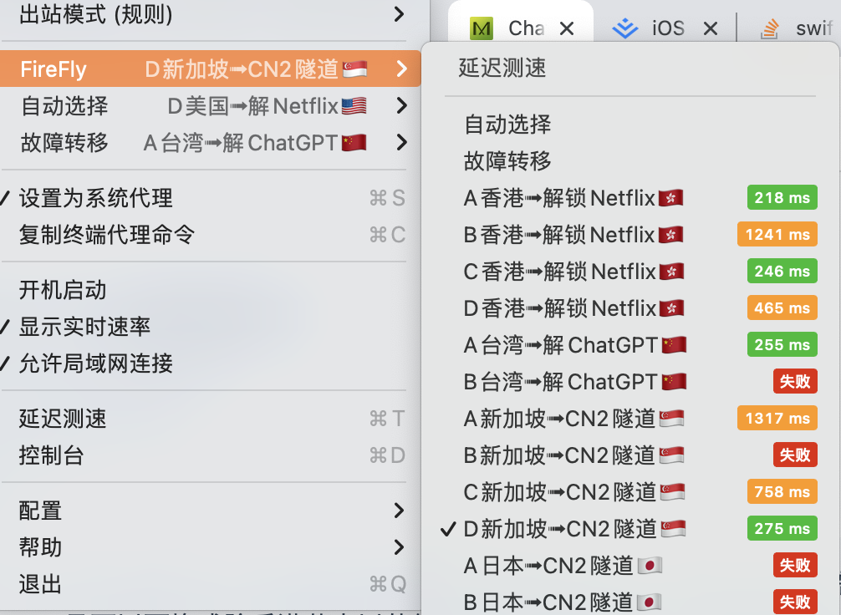Toggle 允许局域网连接 option
The height and width of the screenshot is (615, 841).
tap(211, 363)
